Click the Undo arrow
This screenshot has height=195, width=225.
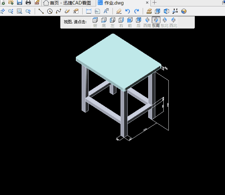pos(128,11)
